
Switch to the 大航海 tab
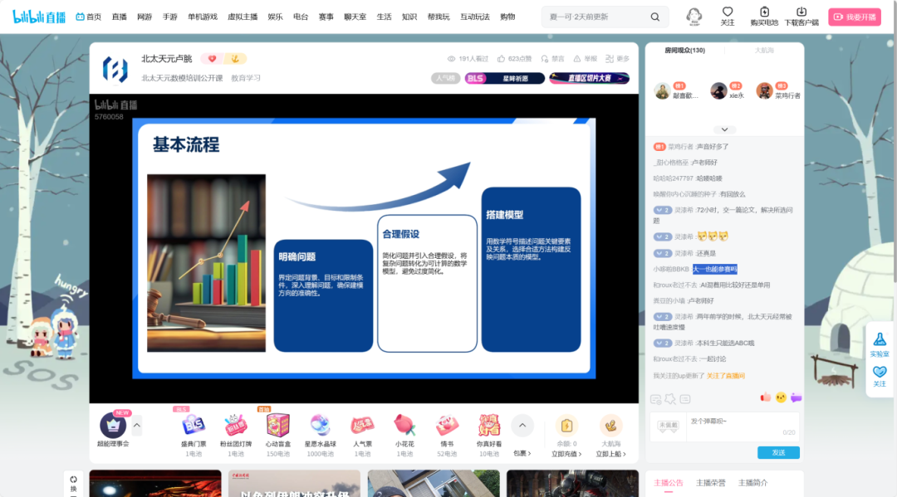(764, 51)
